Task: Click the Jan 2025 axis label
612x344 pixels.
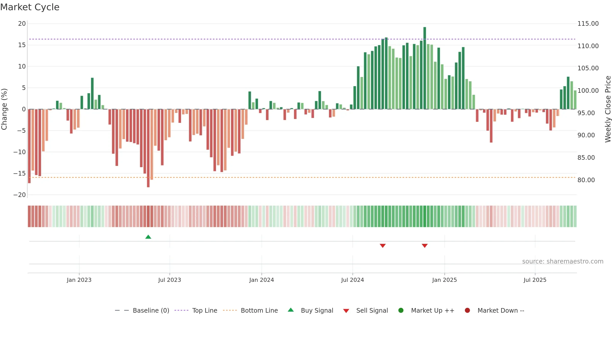Action: pyautogui.click(x=444, y=280)
